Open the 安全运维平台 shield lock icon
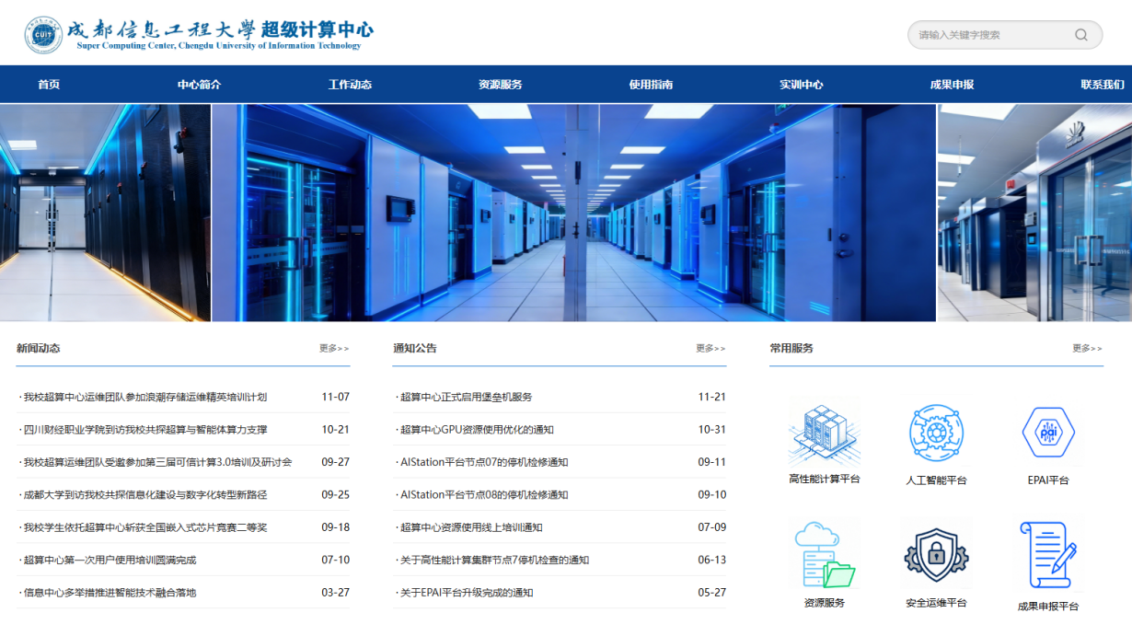The height and width of the screenshot is (636, 1132). (936, 555)
